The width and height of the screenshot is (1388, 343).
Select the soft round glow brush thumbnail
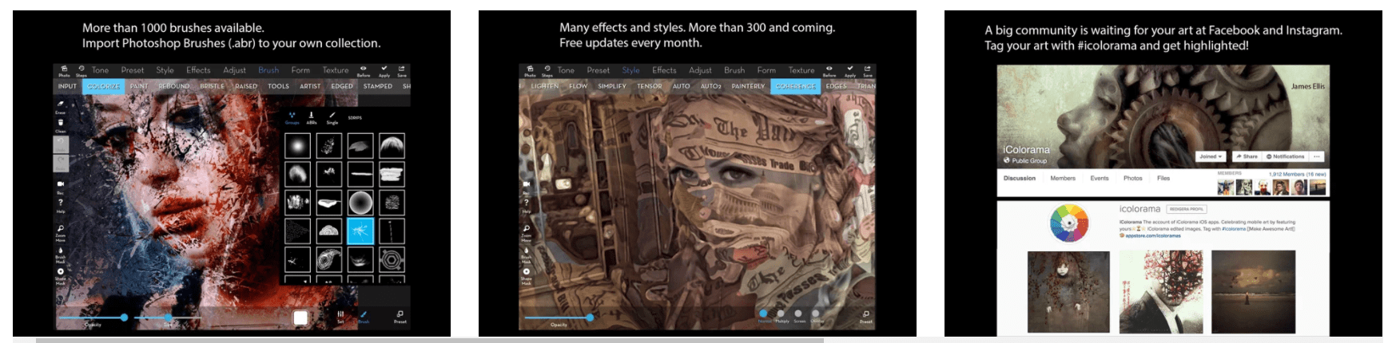coord(298,146)
